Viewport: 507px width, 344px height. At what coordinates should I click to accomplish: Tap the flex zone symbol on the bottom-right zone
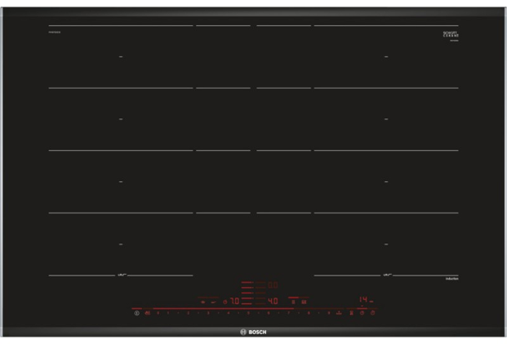point(386,274)
